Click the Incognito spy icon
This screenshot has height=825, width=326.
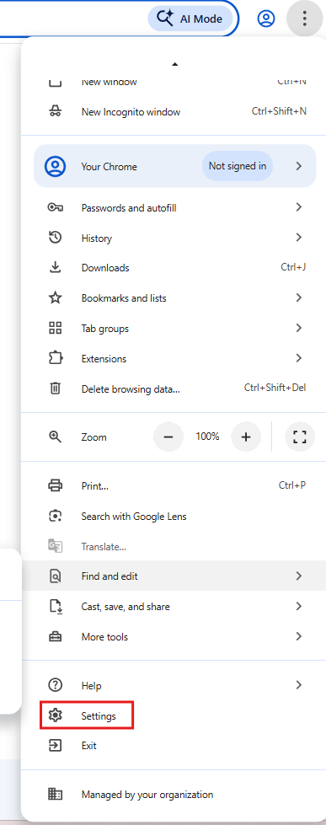[56, 111]
